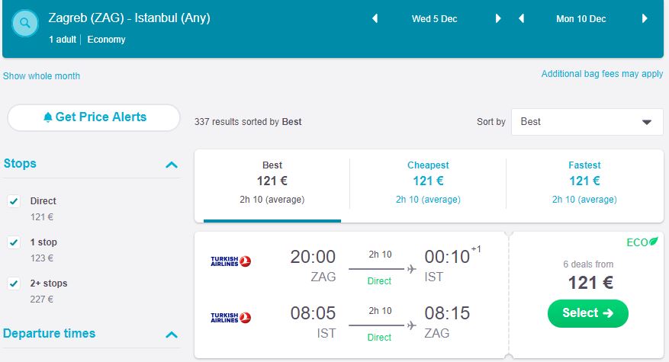Toggle the 1 stop checkbox

pos(14,242)
